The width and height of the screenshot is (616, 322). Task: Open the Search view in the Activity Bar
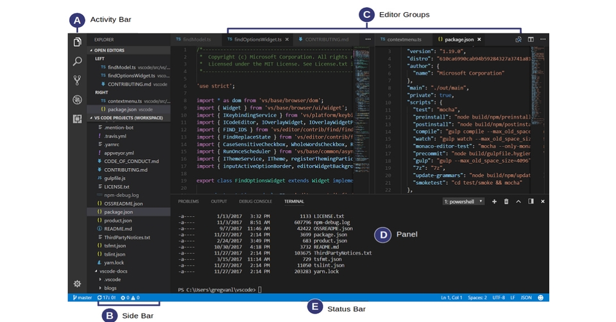point(78,62)
